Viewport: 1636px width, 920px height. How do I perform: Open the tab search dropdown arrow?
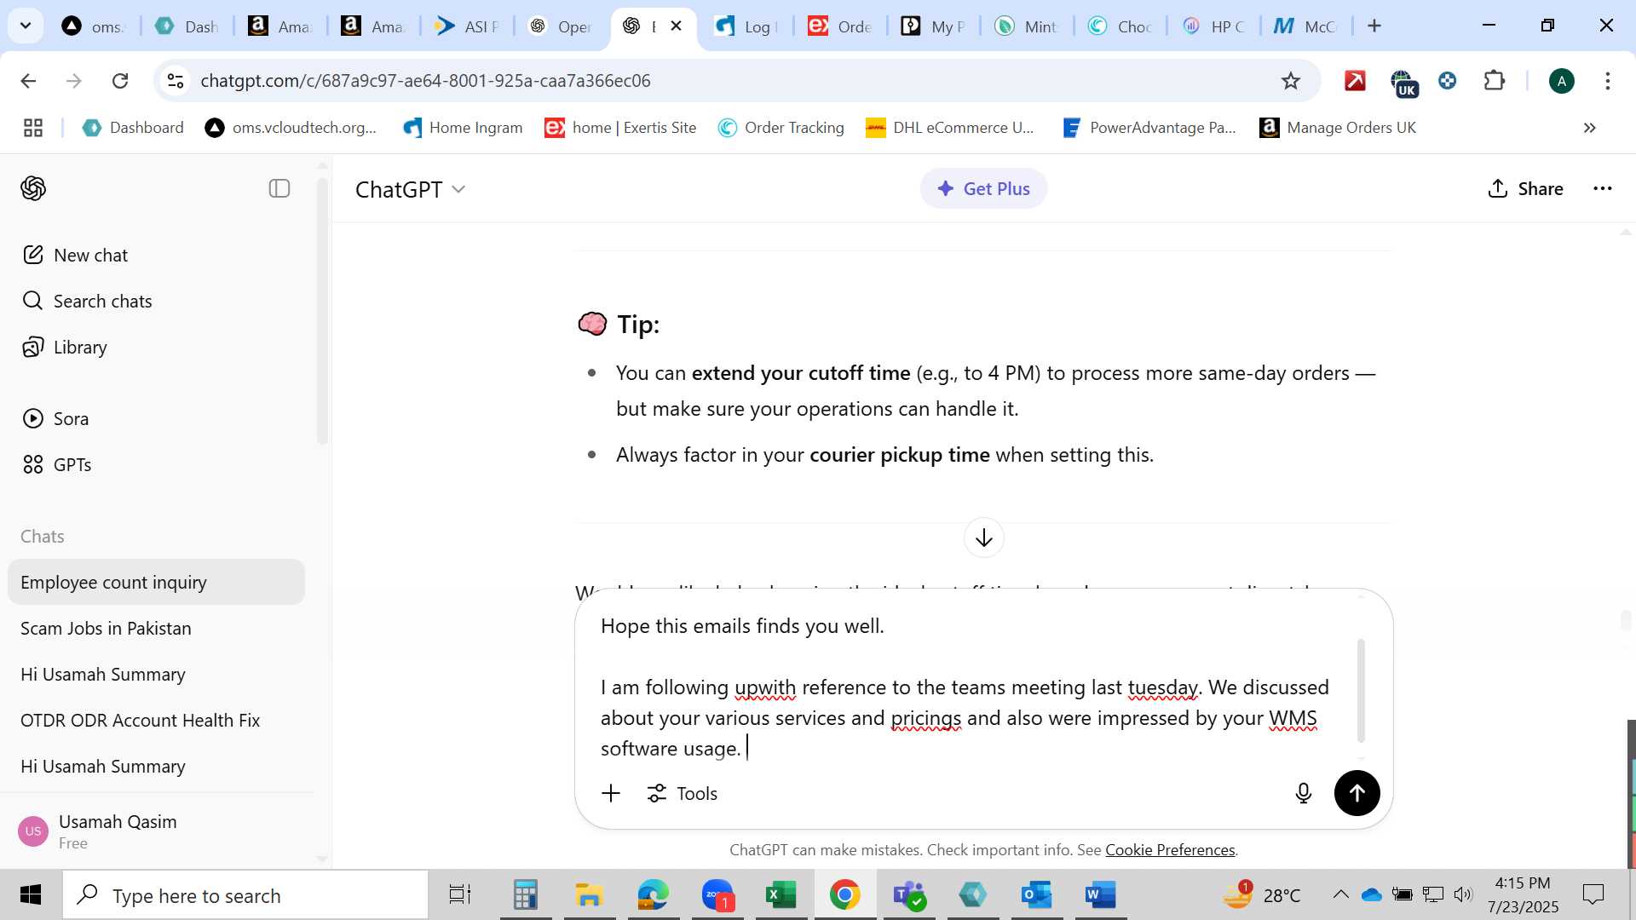point(26,26)
